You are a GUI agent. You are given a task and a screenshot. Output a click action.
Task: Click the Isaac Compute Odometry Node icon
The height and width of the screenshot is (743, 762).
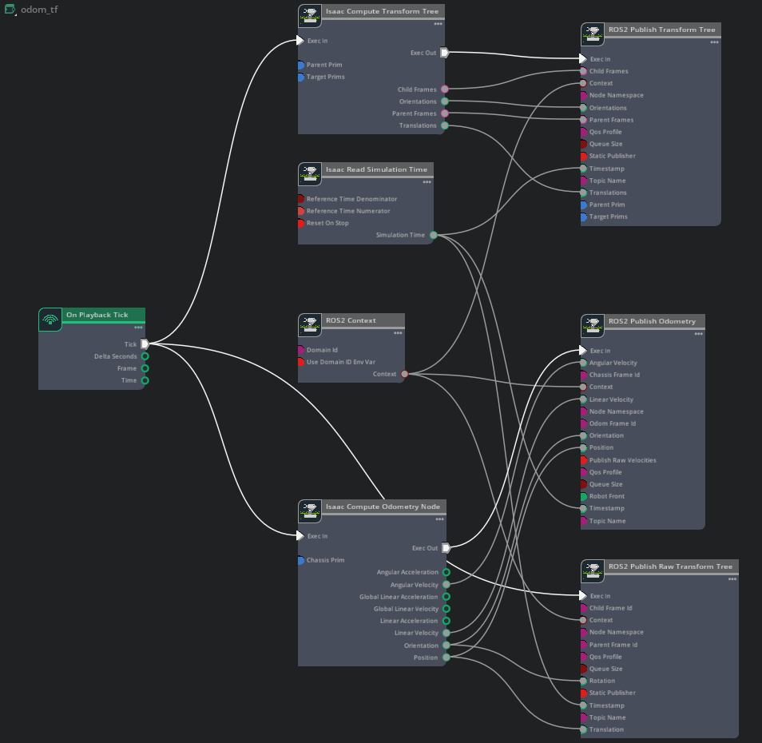(x=310, y=511)
